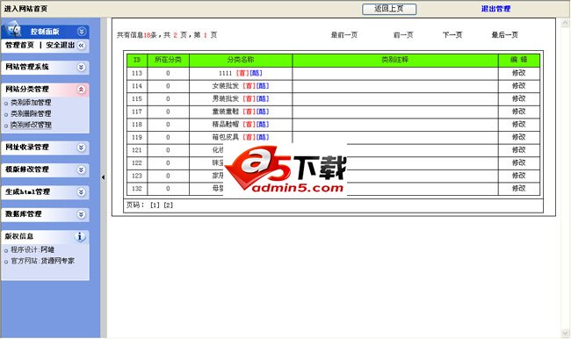The width and height of the screenshot is (571, 339).
Task: Open 类别添加管理 menu item
Action: pos(31,103)
